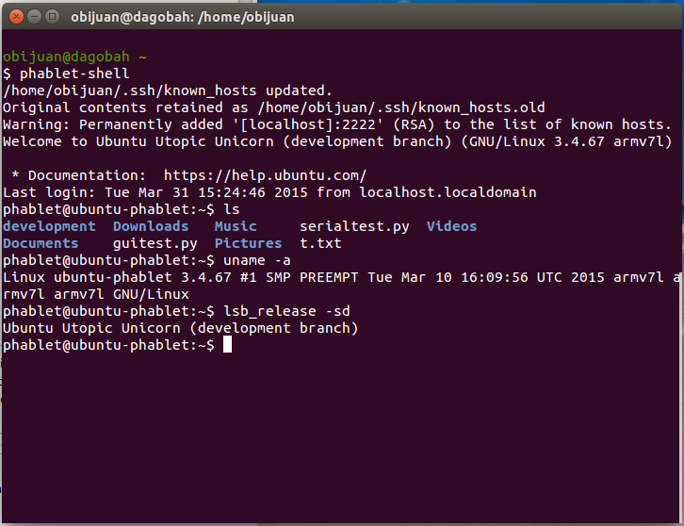This screenshot has height=526, width=684.
Task: Click the uname -a command text
Action: click(256, 260)
